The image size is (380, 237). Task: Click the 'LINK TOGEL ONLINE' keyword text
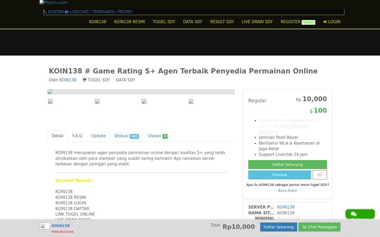coord(75,214)
